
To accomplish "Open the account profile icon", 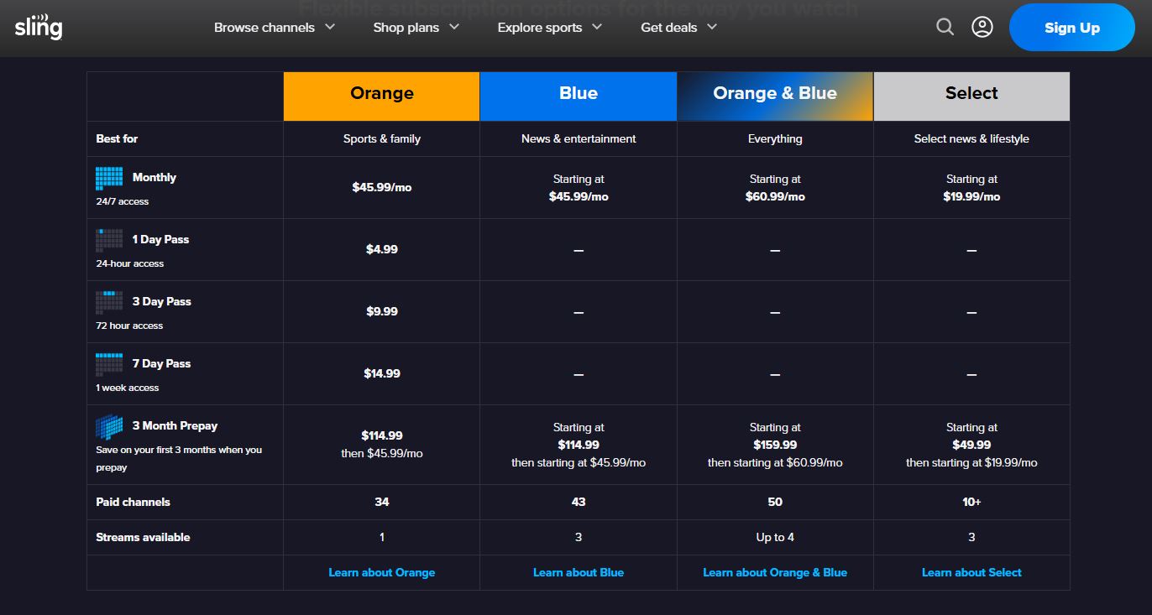I will tap(982, 27).
